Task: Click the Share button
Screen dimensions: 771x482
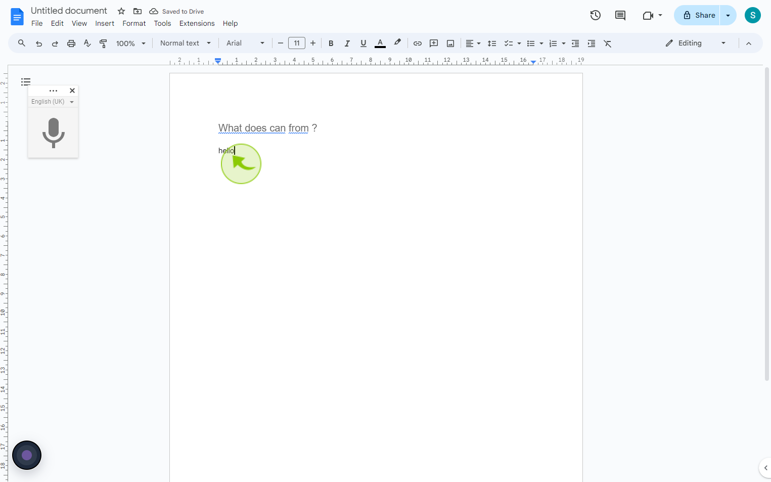Action: (x=698, y=15)
